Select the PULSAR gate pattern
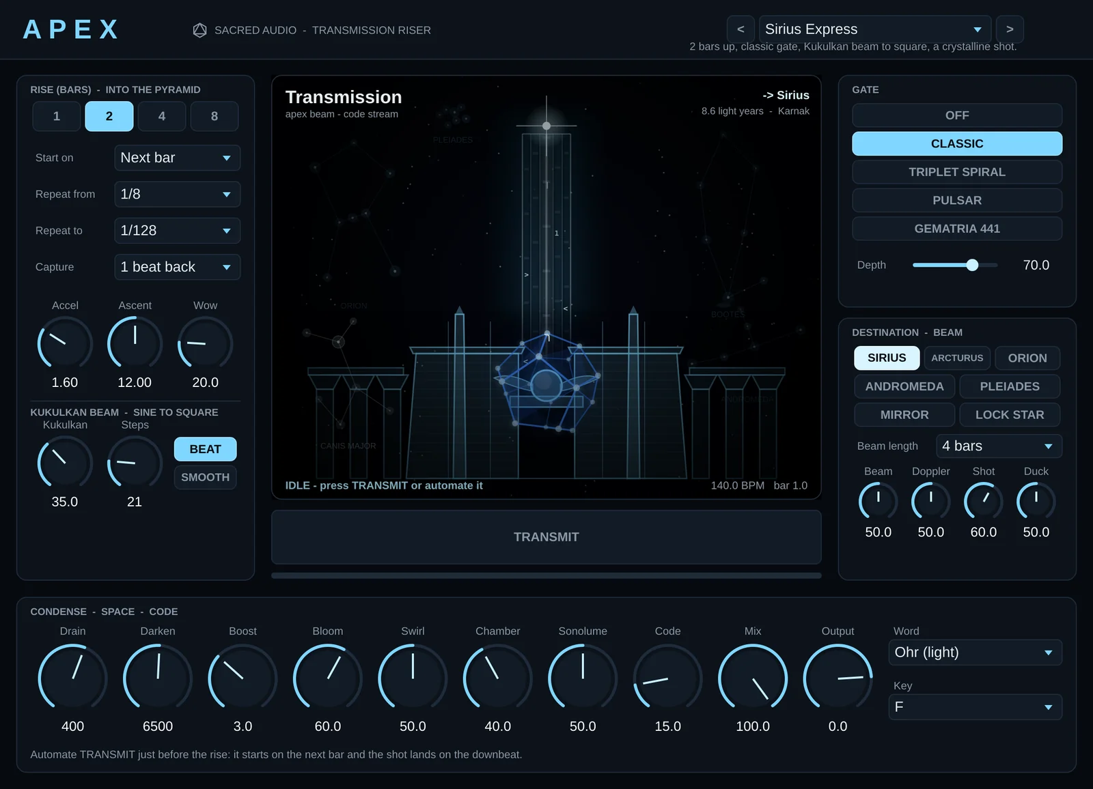The width and height of the screenshot is (1093, 789). click(957, 200)
